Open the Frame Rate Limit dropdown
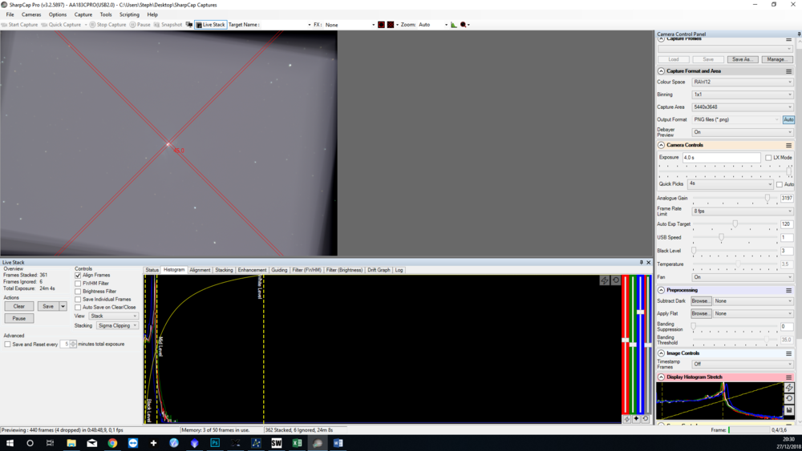 742,211
